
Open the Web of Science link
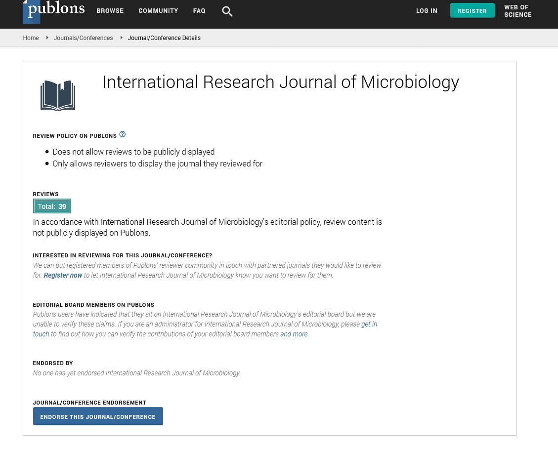[x=518, y=11]
